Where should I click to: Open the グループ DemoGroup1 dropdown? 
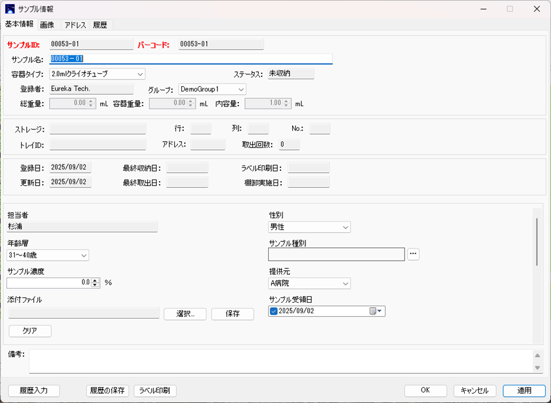point(241,89)
